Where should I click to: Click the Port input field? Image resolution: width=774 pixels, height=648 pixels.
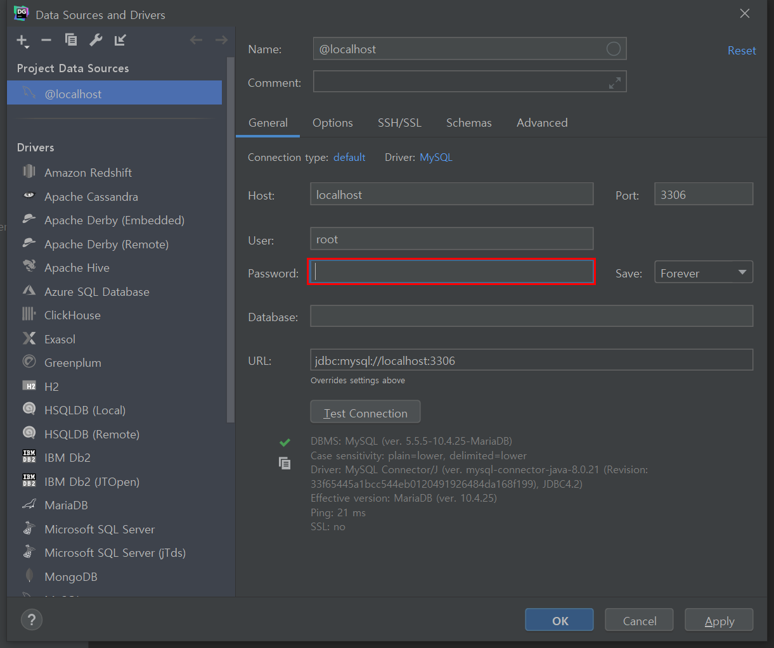tap(704, 194)
